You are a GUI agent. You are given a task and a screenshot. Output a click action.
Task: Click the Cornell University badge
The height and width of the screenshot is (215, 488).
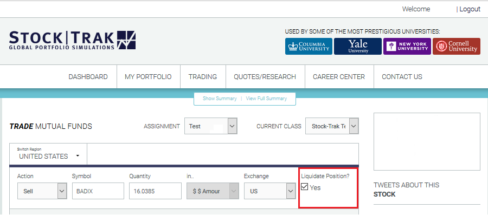pyautogui.click(x=457, y=46)
